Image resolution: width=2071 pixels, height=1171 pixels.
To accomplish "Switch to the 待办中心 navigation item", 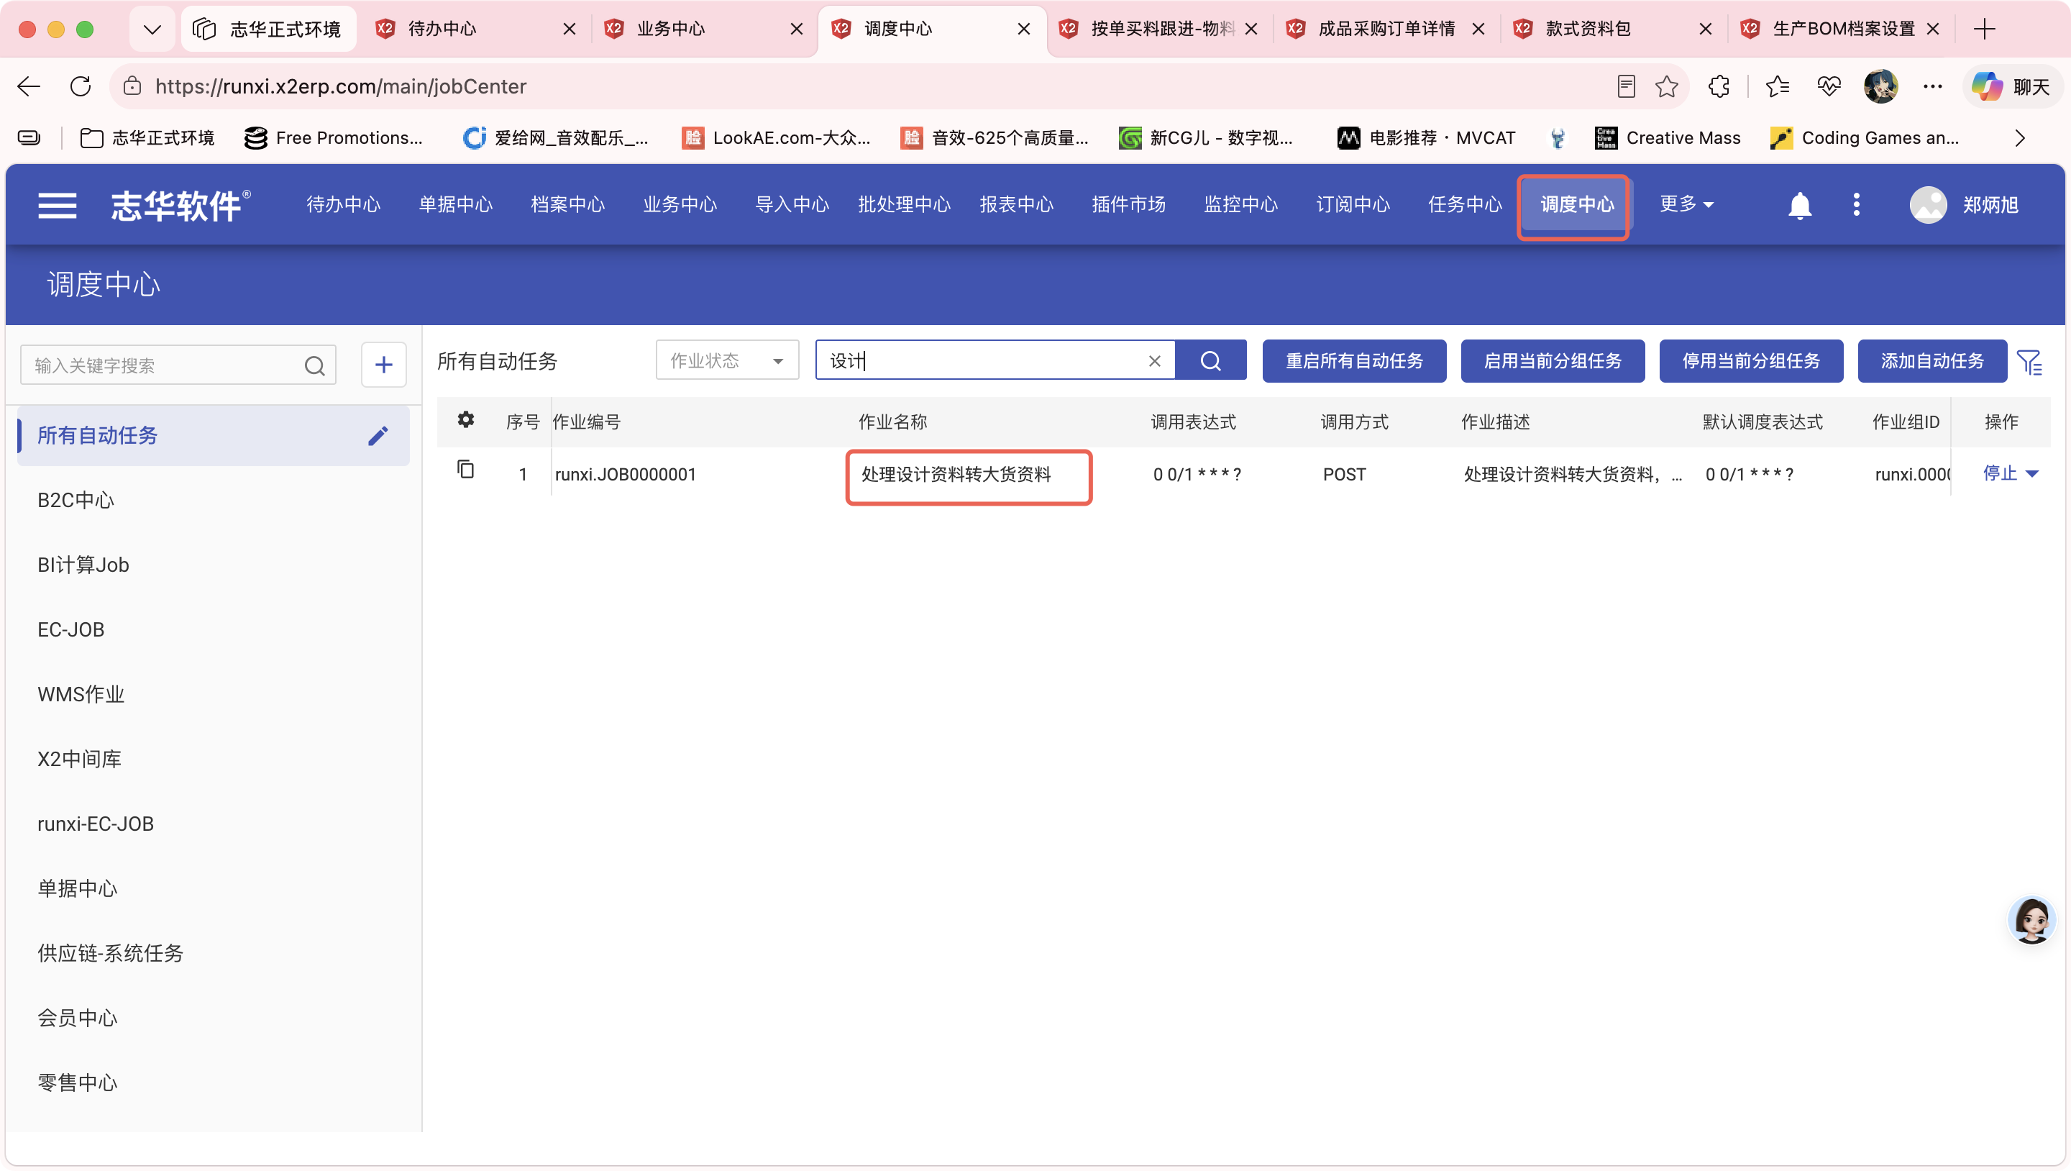I will (x=343, y=205).
